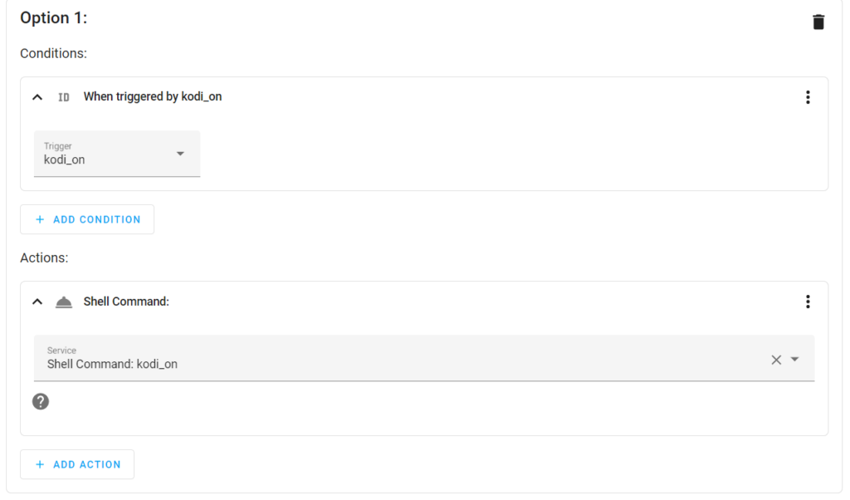Click the Shell Command service bell icon
The width and height of the screenshot is (850, 500).
(x=64, y=302)
